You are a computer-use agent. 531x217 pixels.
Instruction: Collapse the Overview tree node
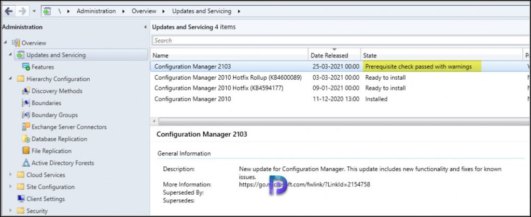pyautogui.click(x=5, y=42)
